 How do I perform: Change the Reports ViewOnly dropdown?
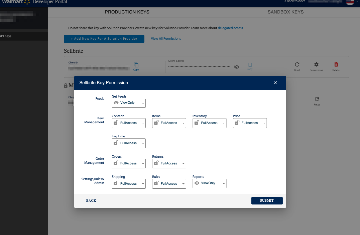click(x=209, y=183)
